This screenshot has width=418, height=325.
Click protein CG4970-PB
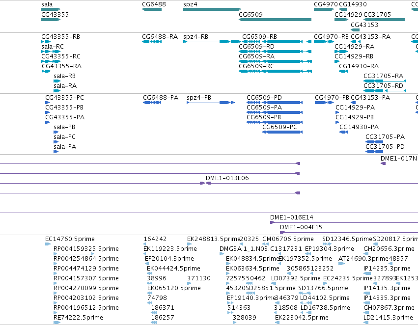click(x=324, y=103)
